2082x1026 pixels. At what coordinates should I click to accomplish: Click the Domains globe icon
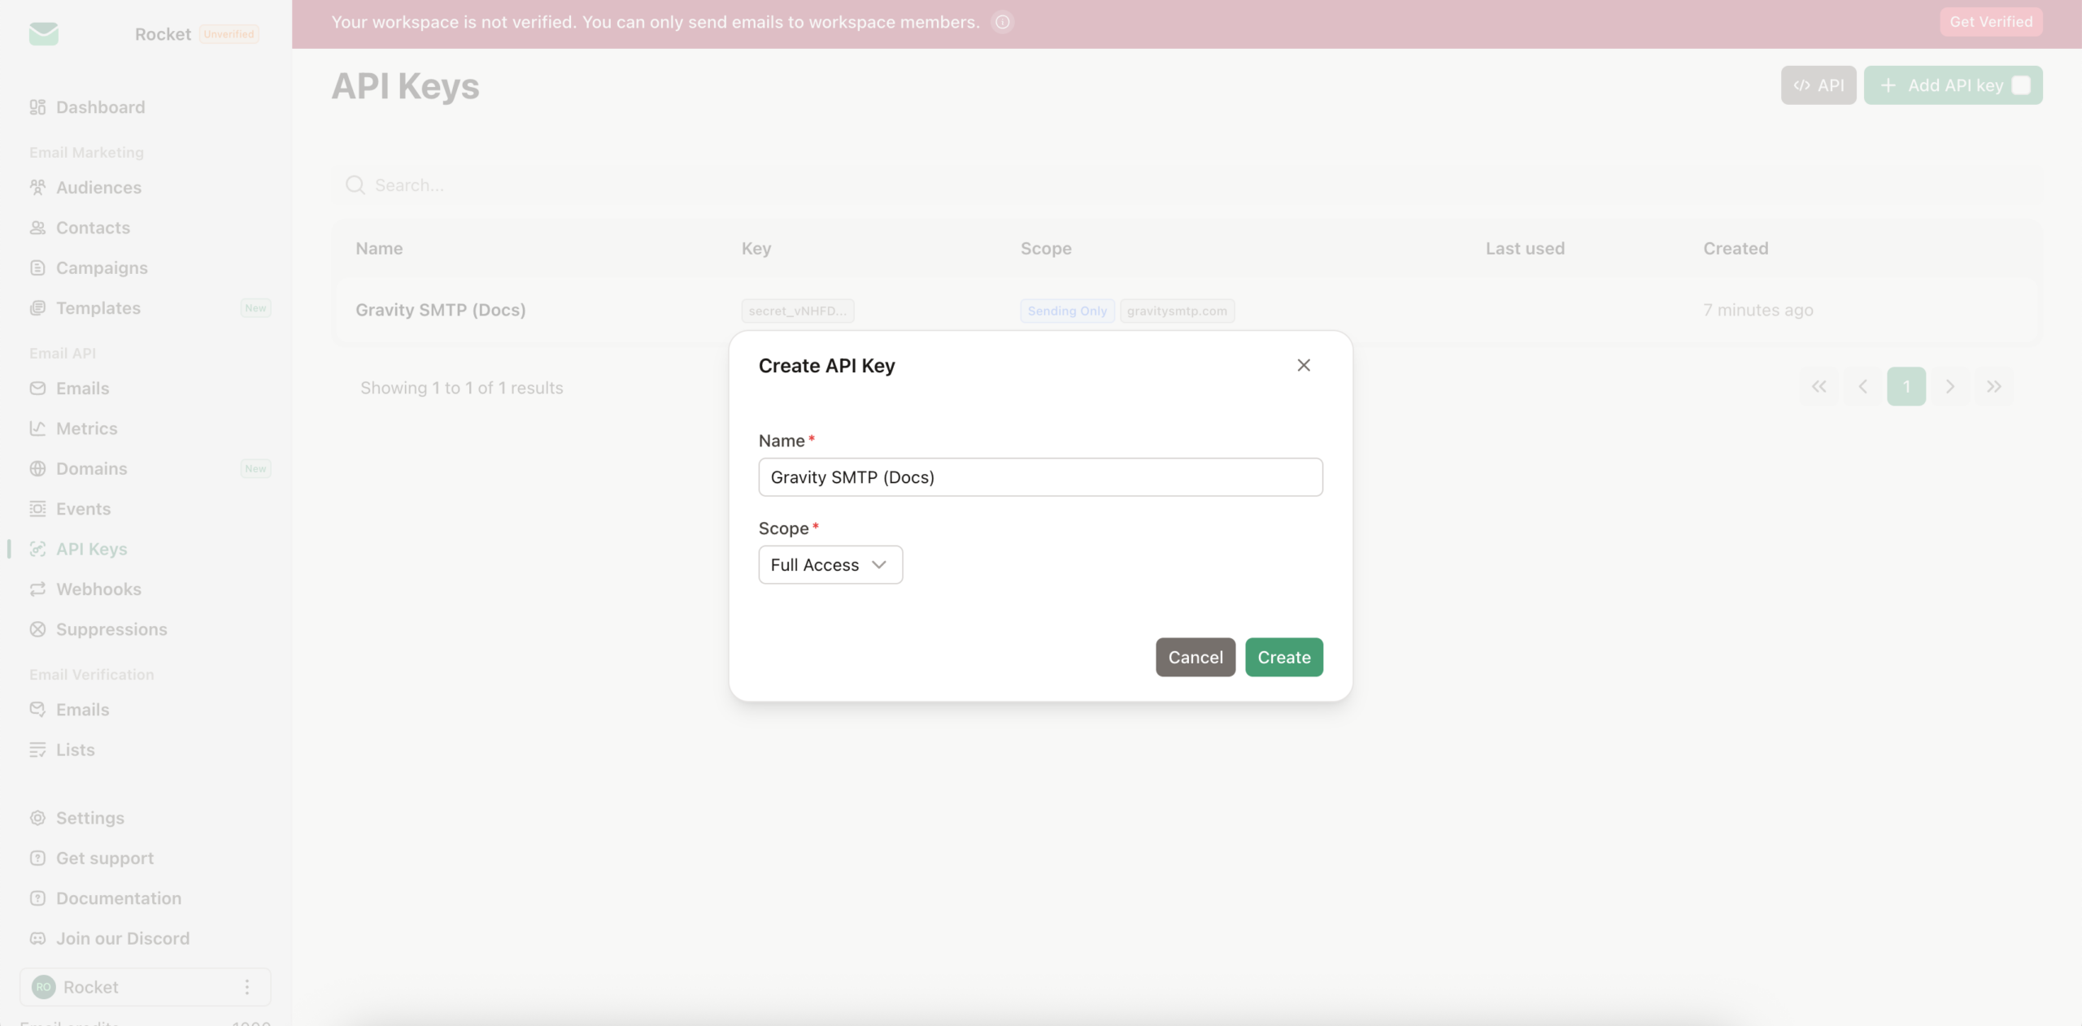click(x=37, y=469)
